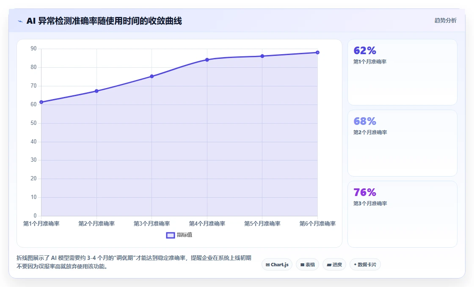The width and height of the screenshot is (474, 287).
Task: Click data point for 第5个月准确率 on the line
Action: (x=262, y=56)
